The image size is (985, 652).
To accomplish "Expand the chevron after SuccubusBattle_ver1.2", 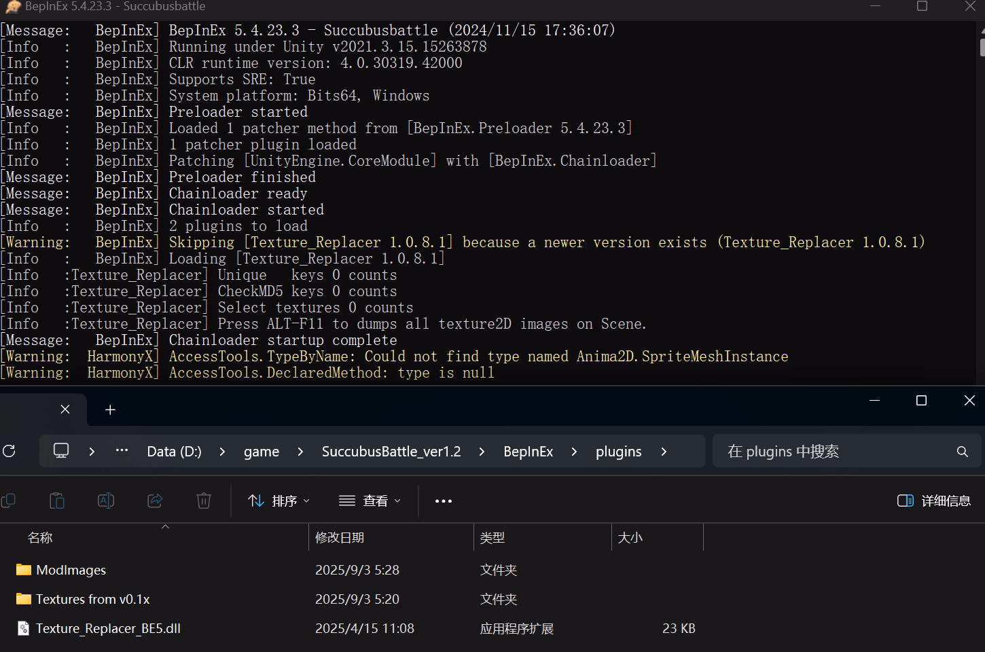I will click(482, 452).
